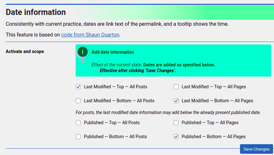
Task: Tick the Published — Top — All Posts checkbox
Action: pos(78,123)
